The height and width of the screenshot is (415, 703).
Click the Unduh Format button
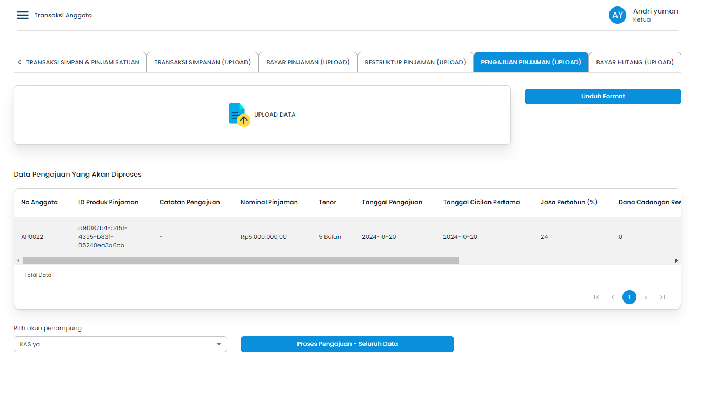(x=602, y=96)
